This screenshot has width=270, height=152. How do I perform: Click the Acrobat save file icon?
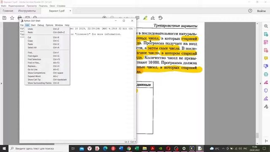tap(4, 18)
